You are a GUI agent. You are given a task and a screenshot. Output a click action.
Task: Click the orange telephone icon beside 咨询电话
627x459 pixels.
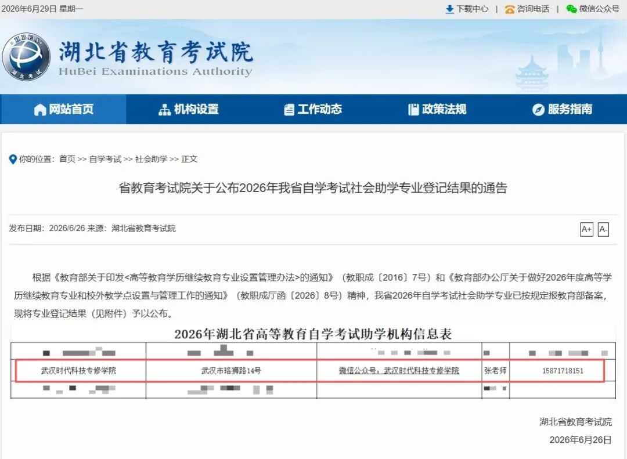coord(510,9)
